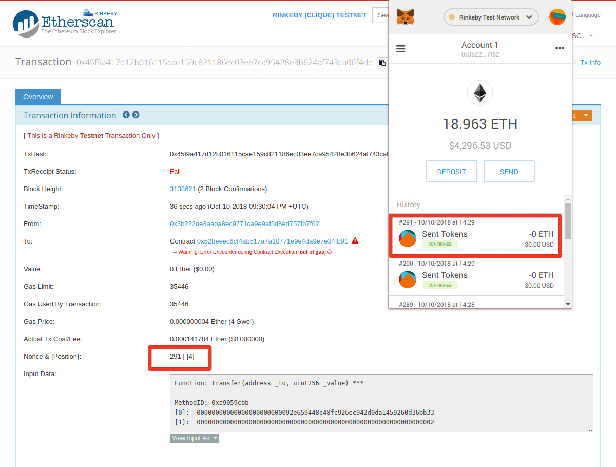Open the MetaMask fox logo

[x=406, y=17]
